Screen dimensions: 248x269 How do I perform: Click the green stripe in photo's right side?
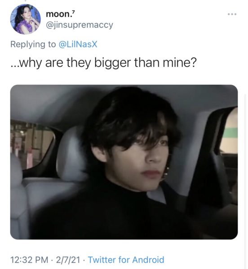(230, 133)
